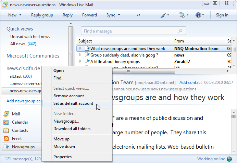Open the Feeds shortcut
Viewport: 237px width, 163px height.
pos(17,139)
